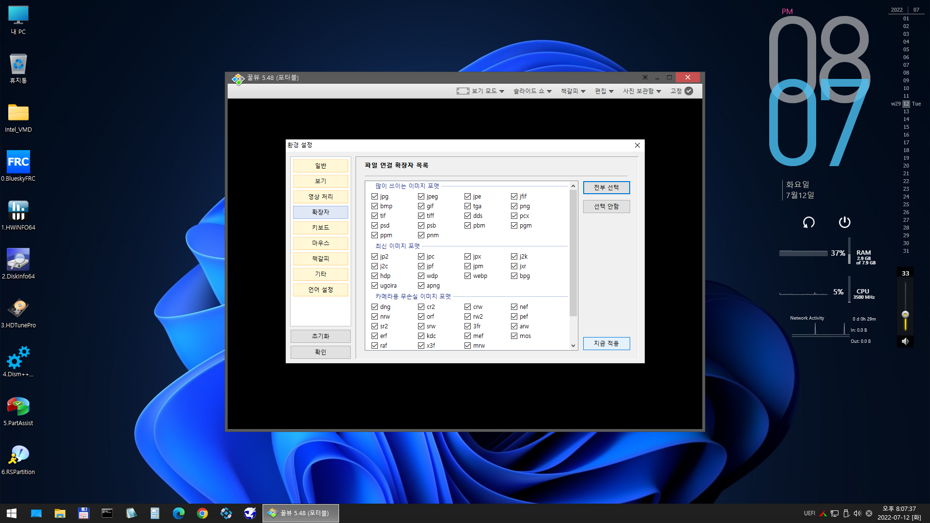
Task: Switch to the 마우스 settings tab
Action: 321,243
